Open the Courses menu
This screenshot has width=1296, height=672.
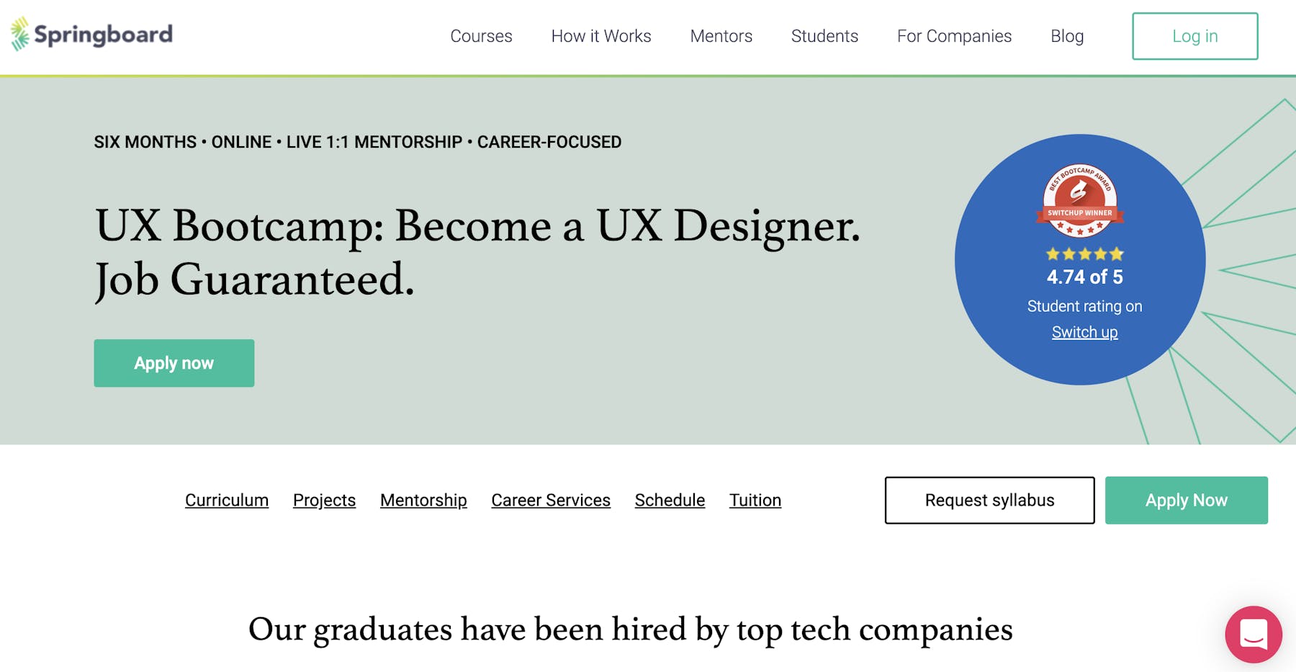[x=481, y=36]
